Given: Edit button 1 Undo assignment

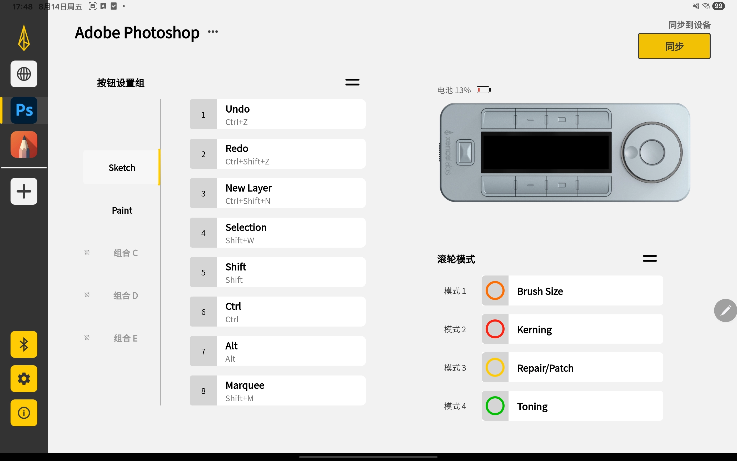Looking at the screenshot, I should tap(278, 114).
